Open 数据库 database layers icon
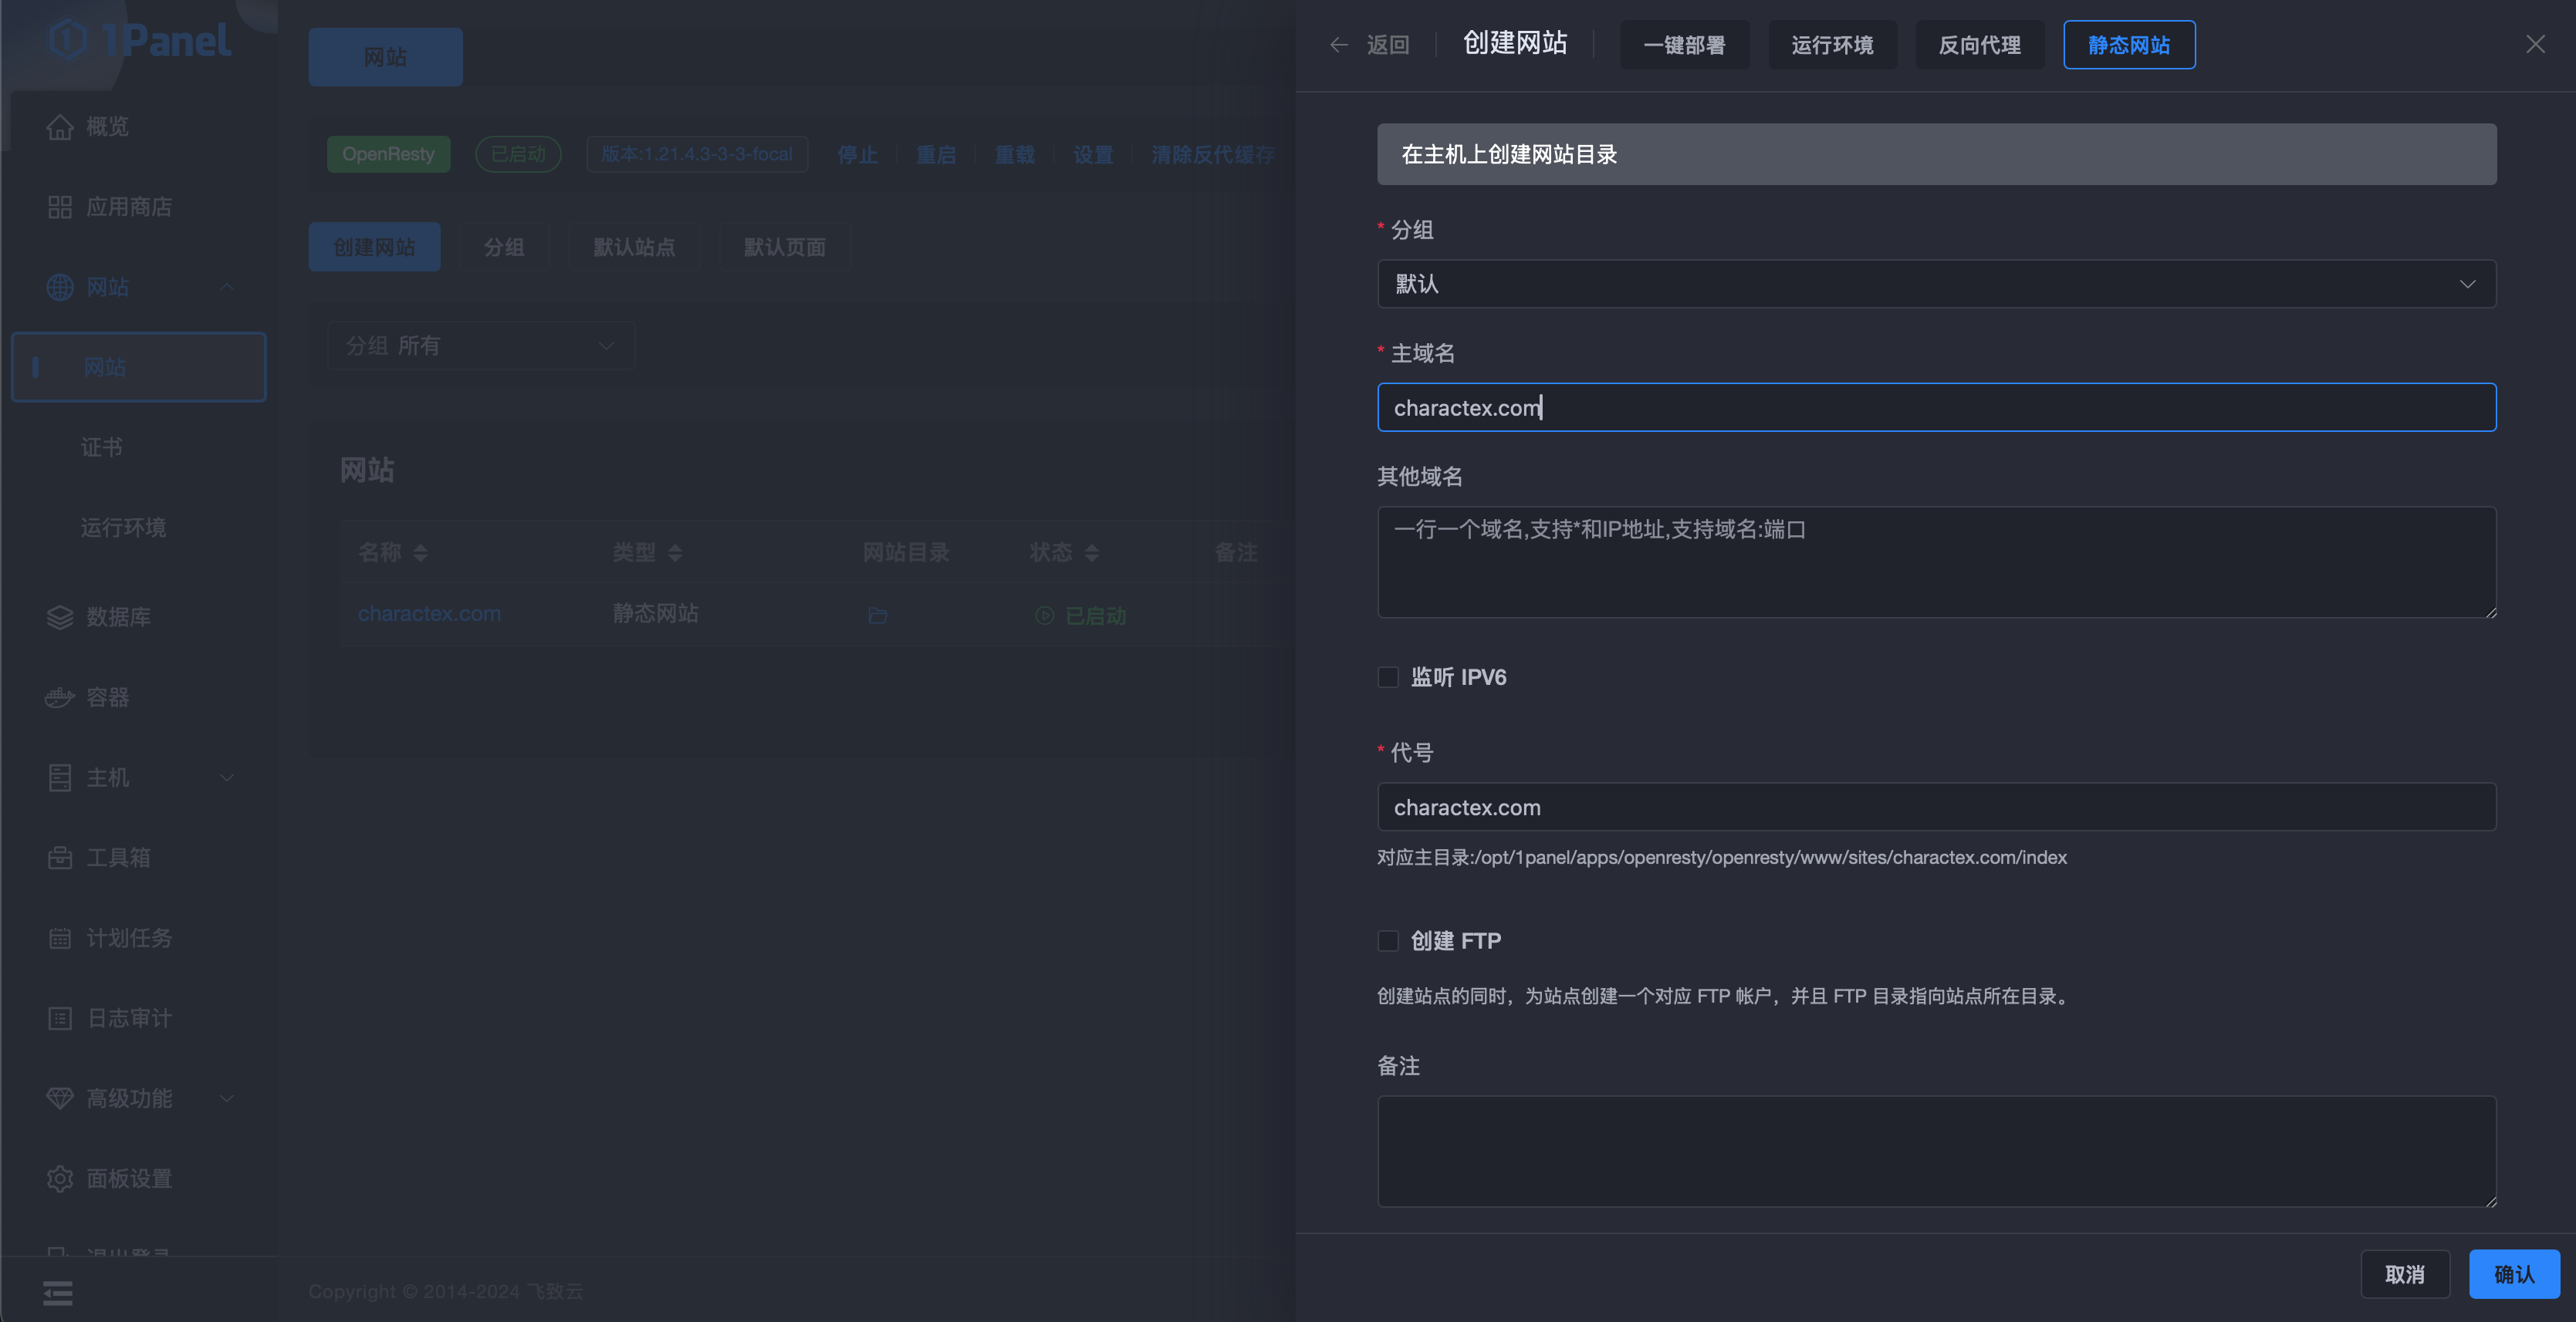Screen dimensions: 2576x1322 [x=60, y=618]
